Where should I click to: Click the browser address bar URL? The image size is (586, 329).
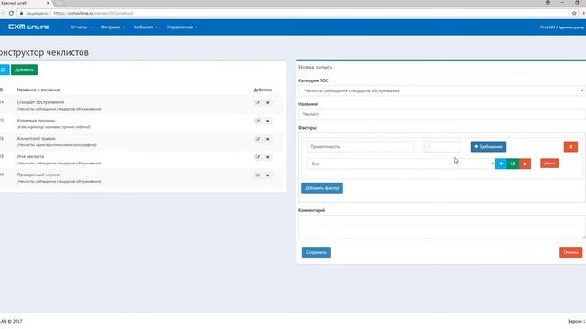pyautogui.click(x=93, y=13)
